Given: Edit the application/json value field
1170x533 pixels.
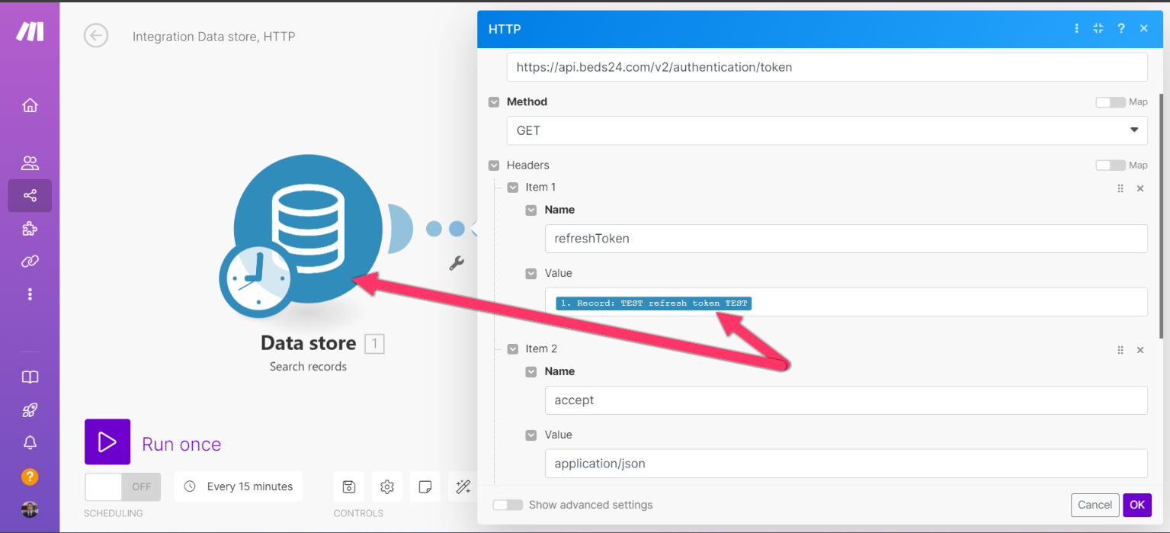Looking at the screenshot, I should pos(846,464).
